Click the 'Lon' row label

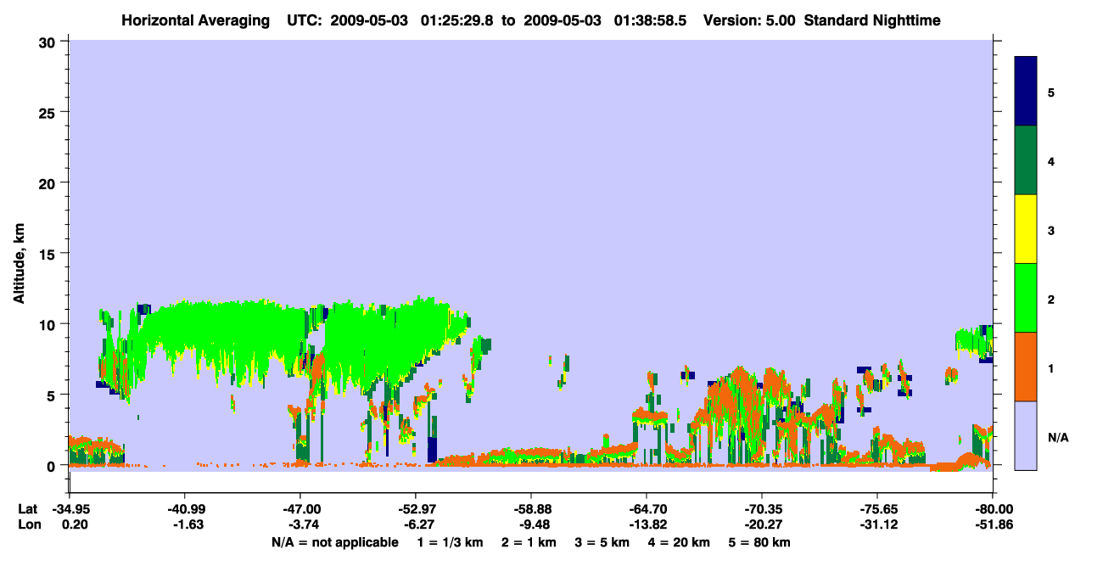[x=29, y=525]
